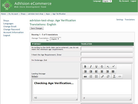The image size is (138, 104).
Task: Insert a block quote
Action: click(85, 77)
